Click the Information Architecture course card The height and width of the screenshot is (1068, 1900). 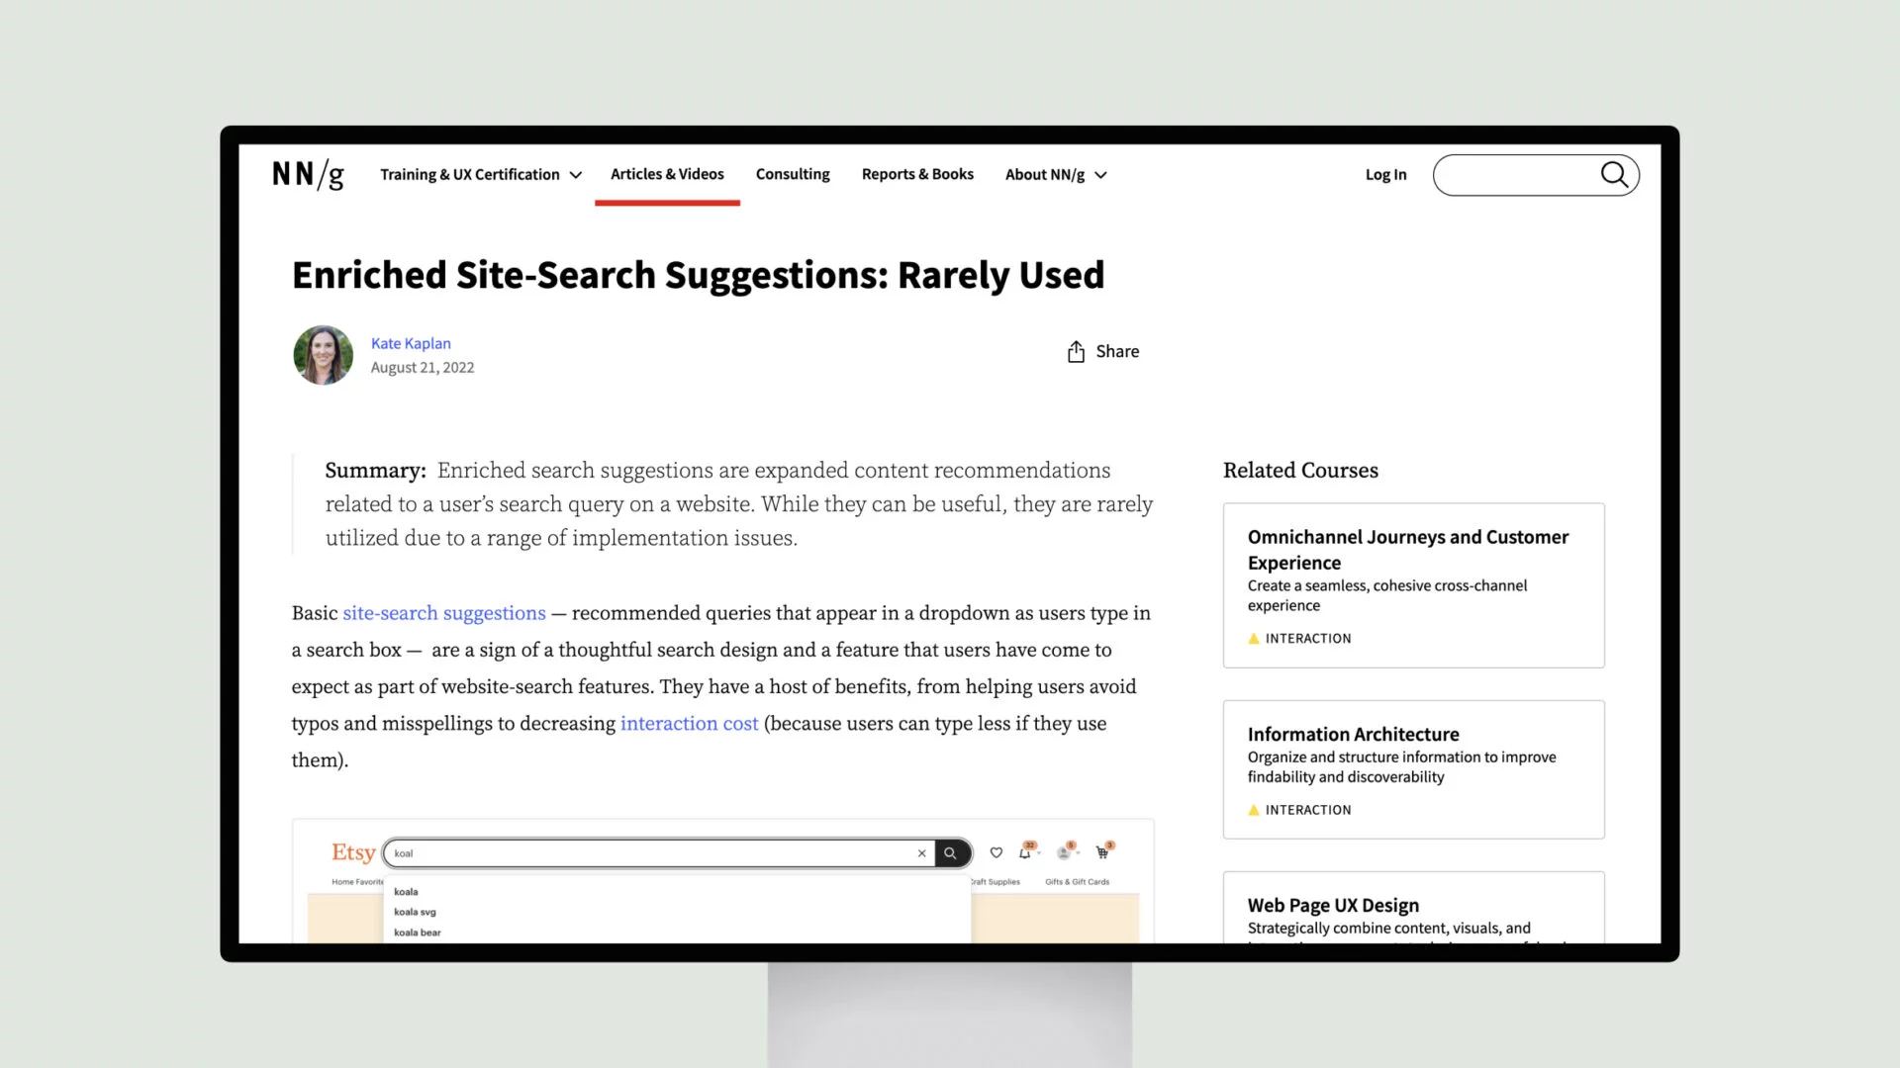[x=1413, y=768]
